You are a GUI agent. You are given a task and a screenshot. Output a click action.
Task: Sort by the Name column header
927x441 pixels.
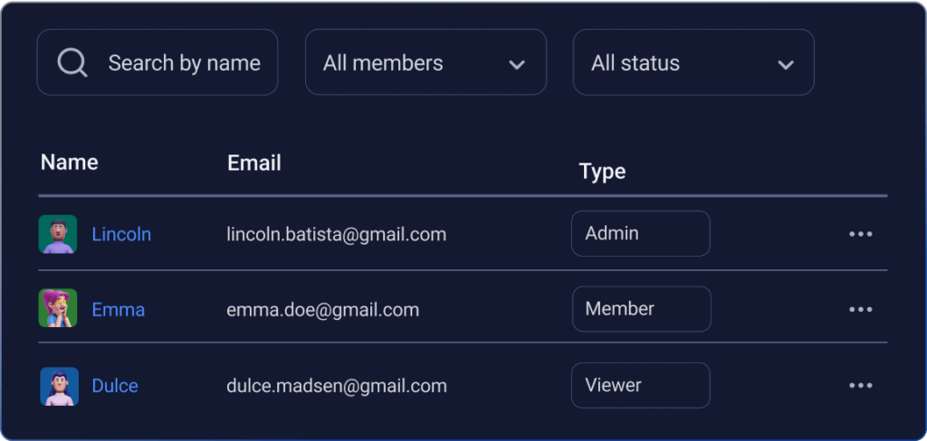70,163
